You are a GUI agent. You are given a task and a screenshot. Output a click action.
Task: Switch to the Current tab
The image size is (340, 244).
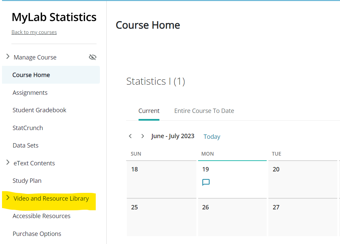pos(149,111)
